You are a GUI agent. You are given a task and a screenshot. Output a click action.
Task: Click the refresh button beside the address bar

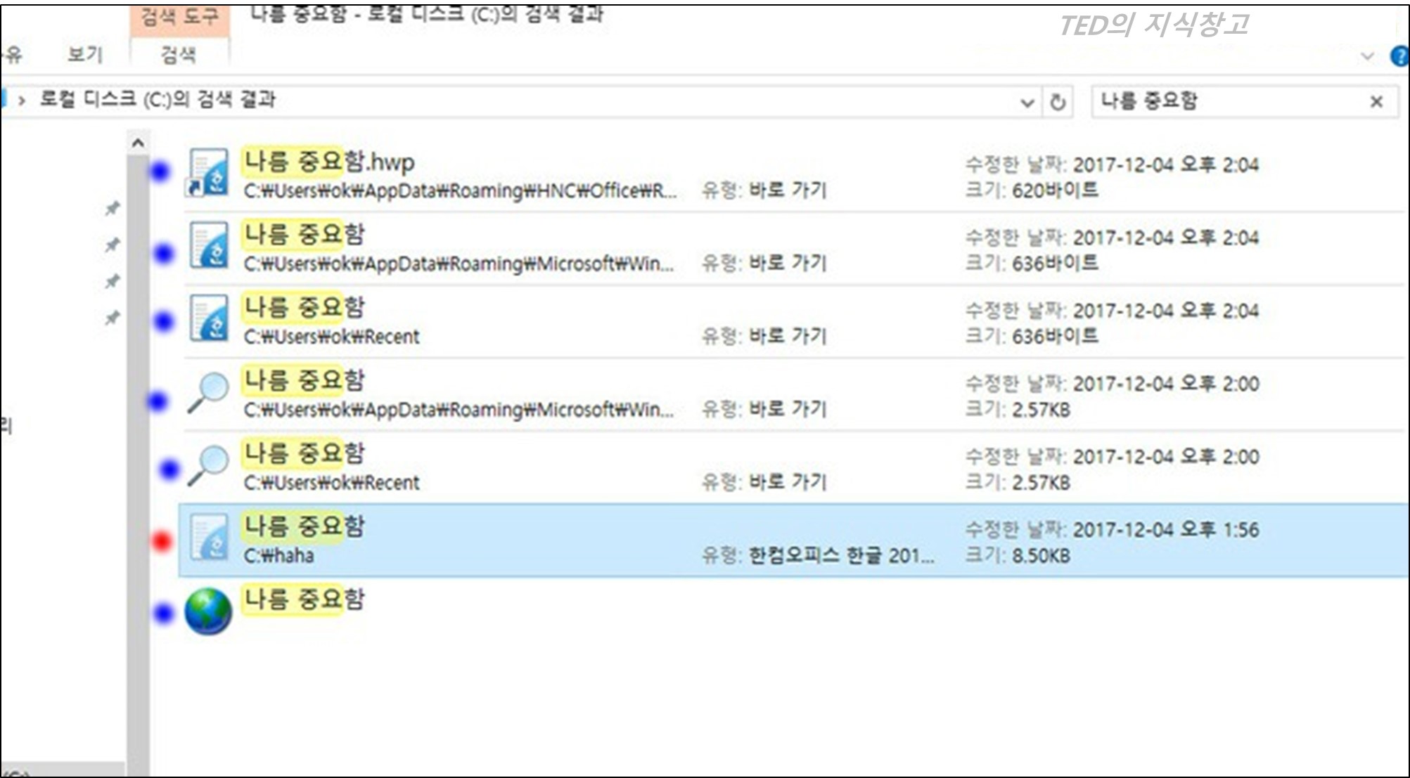tap(1057, 103)
